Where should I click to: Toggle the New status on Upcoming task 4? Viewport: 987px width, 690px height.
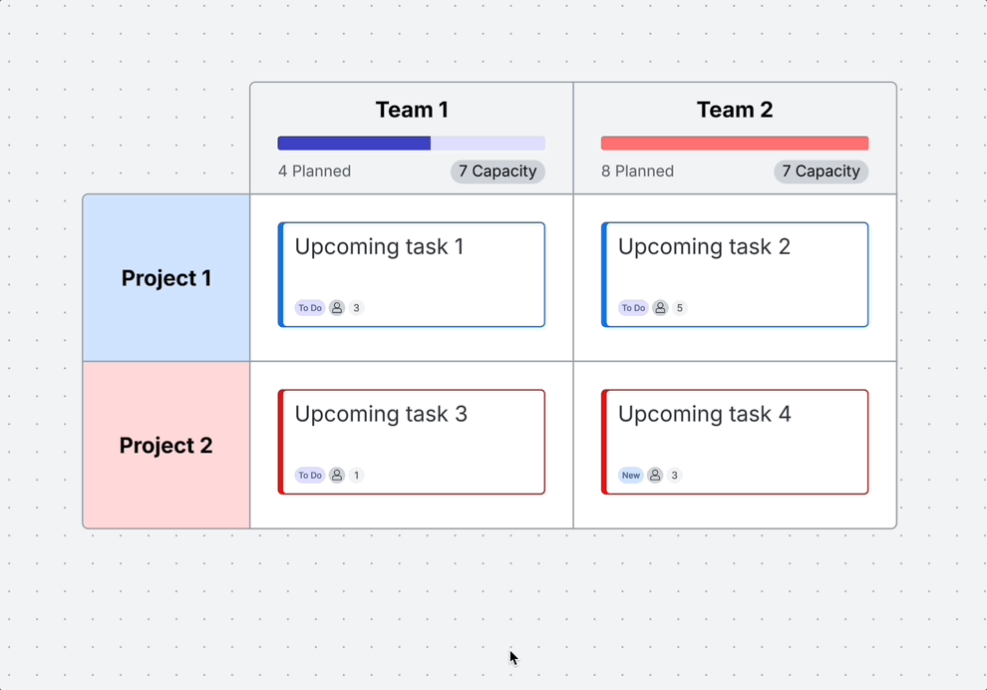point(630,476)
